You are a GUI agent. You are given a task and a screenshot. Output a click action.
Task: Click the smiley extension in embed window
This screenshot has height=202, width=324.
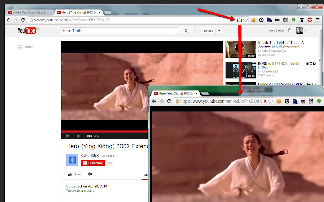tap(279, 101)
